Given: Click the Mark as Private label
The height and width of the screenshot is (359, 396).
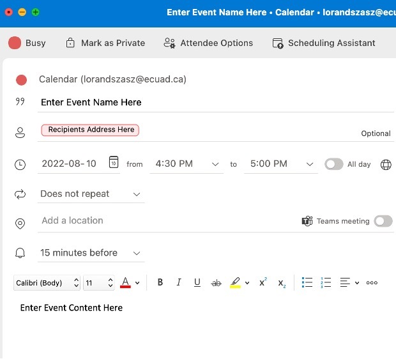Looking at the screenshot, I should coord(113,43).
